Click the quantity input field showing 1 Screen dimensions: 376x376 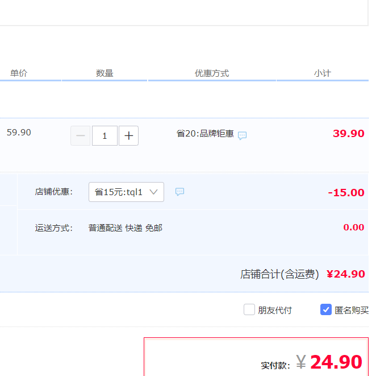coord(105,136)
